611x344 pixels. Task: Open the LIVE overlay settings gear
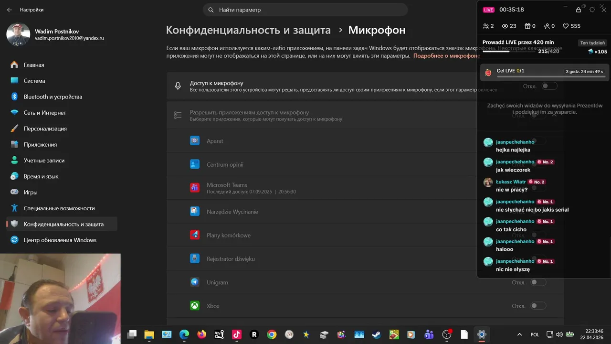(592, 10)
